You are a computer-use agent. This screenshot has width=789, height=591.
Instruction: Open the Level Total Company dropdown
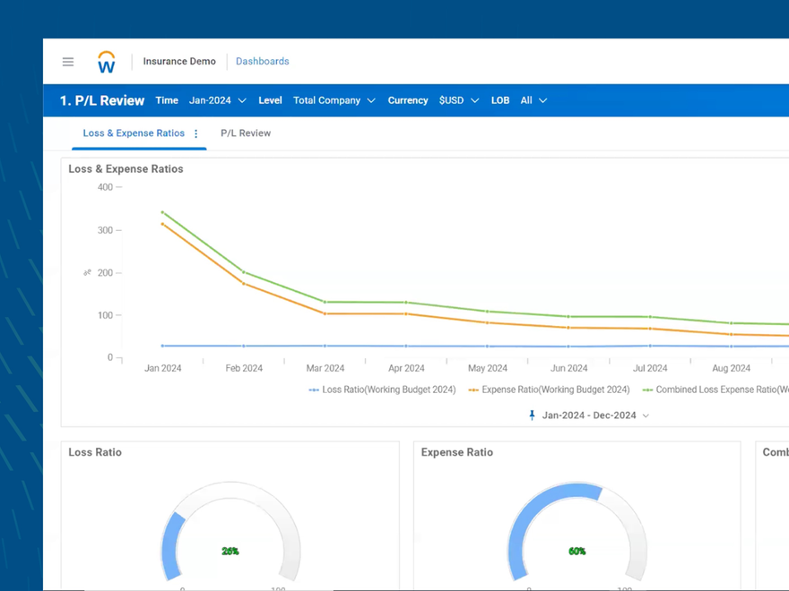coord(334,100)
